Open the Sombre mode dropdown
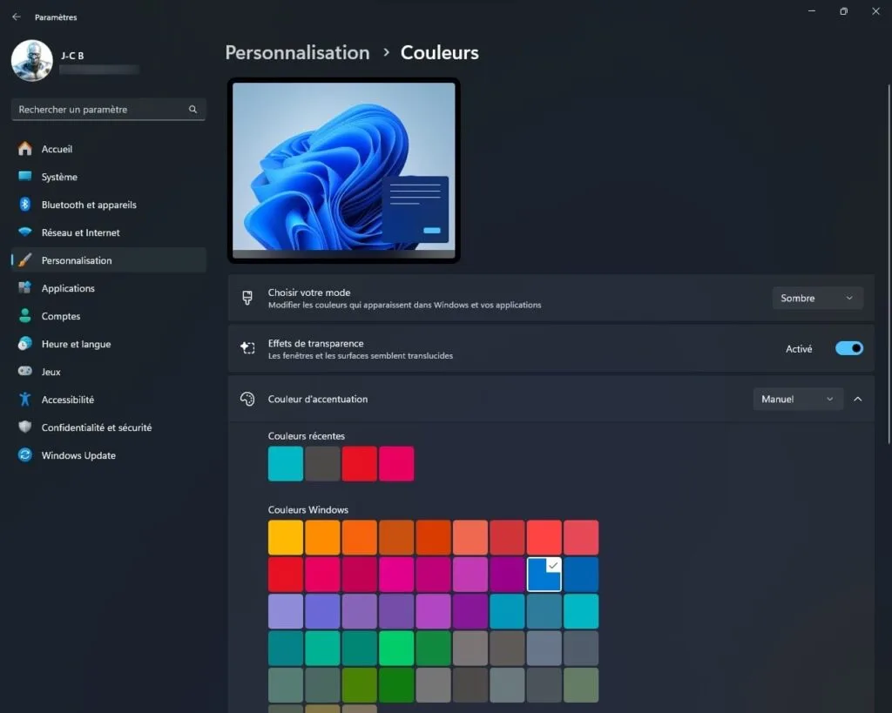The width and height of the screenshot is (892, 713). (x=817, y=298)
